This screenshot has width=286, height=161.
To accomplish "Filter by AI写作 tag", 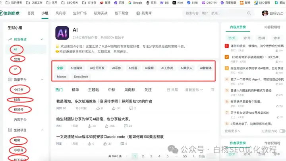I will [116, 68].
